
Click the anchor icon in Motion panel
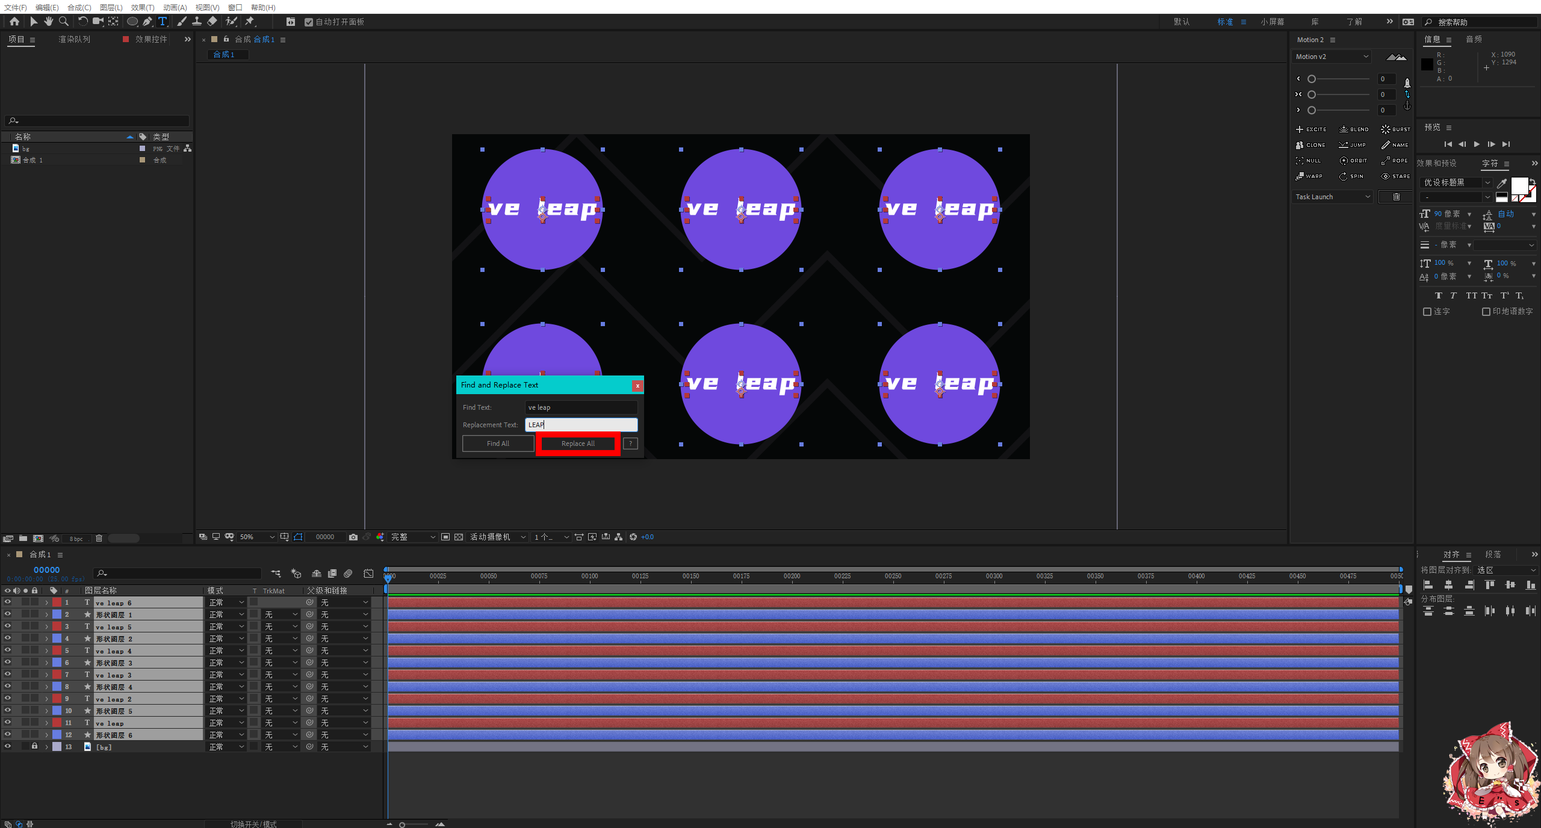(1407, 106)
